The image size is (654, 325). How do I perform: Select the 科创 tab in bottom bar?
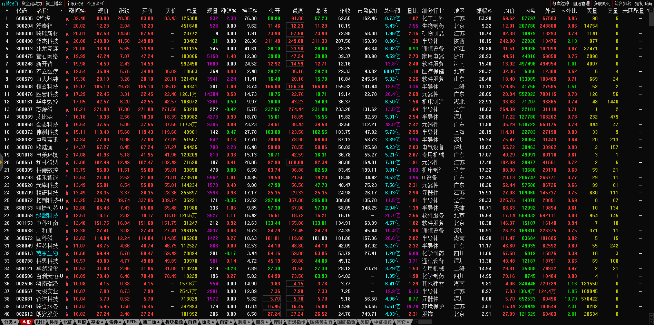54,322
